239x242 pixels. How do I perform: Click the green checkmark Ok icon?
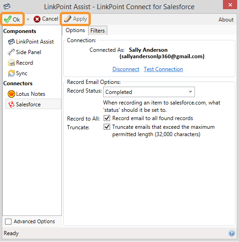pos(8,19)
